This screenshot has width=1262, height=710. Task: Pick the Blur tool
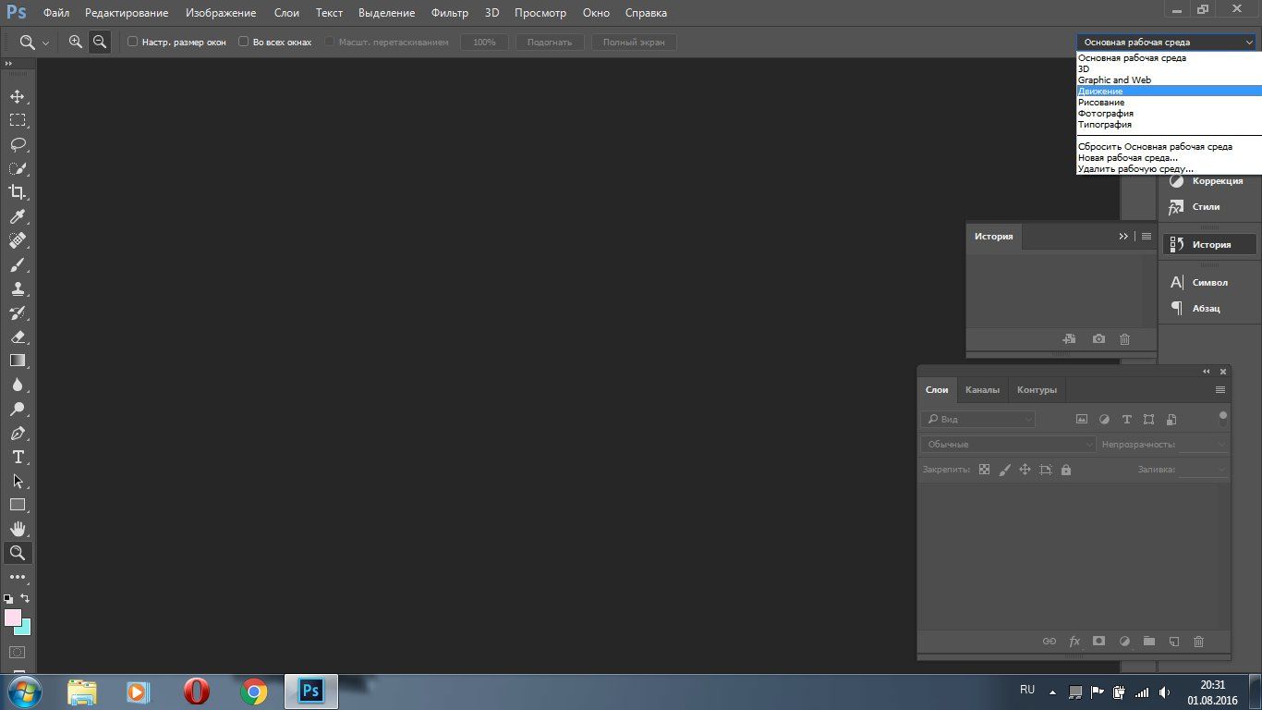tap(18, 385)
